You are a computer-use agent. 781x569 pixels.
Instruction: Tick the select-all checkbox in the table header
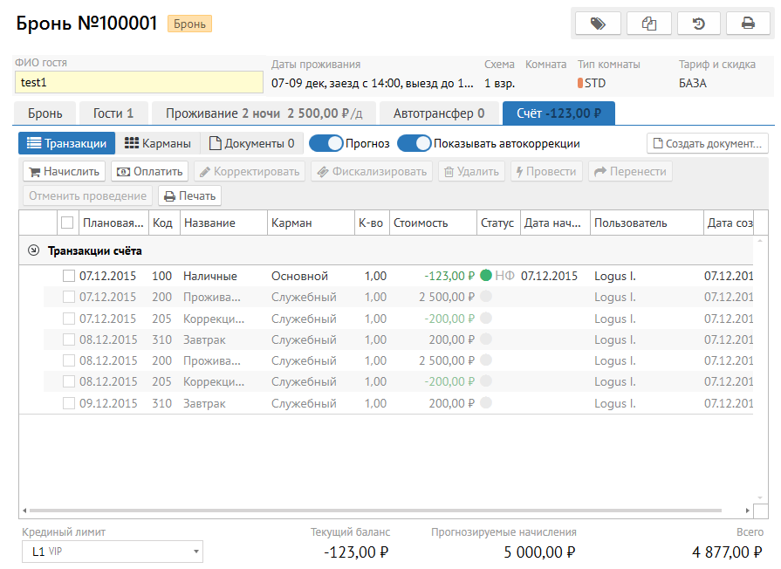(x=67, y=223)
